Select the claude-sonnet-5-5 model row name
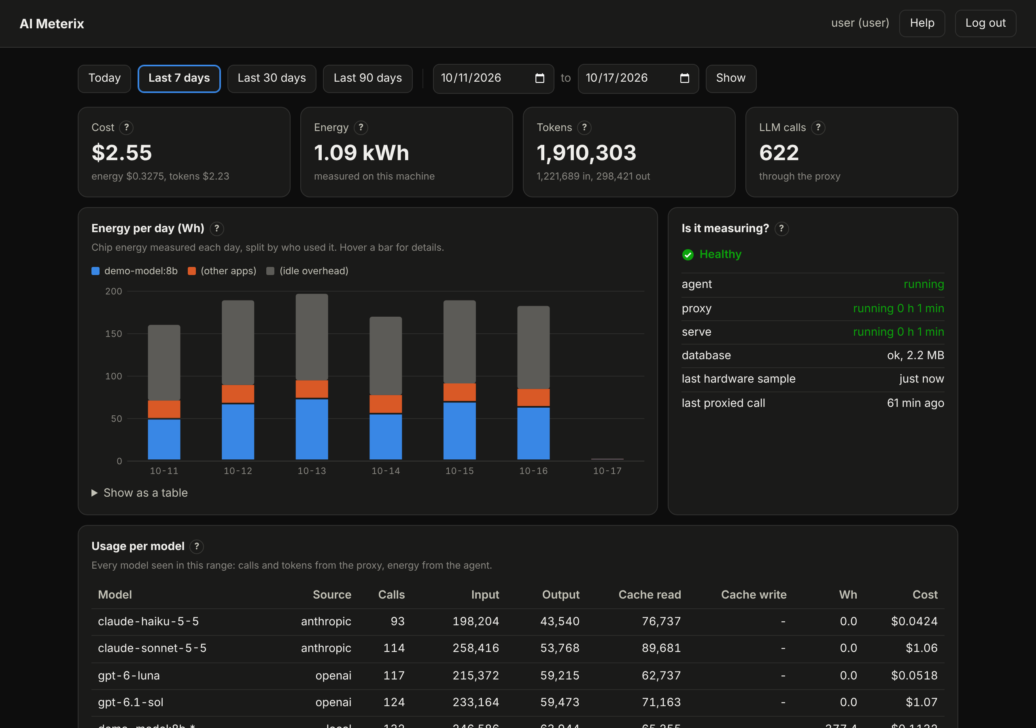 152,648
